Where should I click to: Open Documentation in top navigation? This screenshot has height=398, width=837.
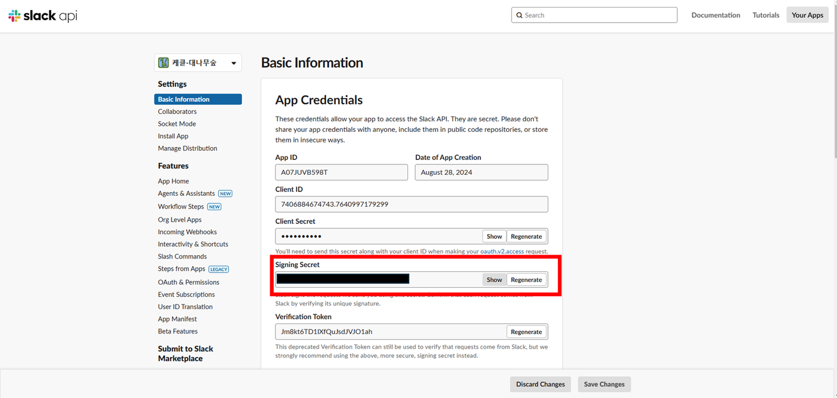point(716,15)
